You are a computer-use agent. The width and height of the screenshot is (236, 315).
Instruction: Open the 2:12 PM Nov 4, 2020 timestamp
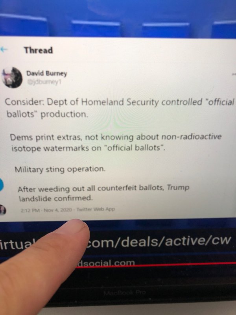(46, 210)
